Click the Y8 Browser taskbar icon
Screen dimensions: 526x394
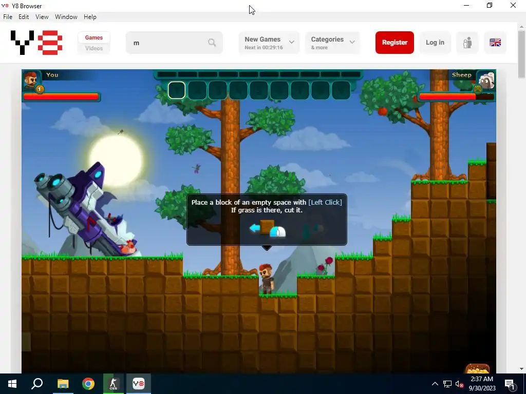[139, 384]
